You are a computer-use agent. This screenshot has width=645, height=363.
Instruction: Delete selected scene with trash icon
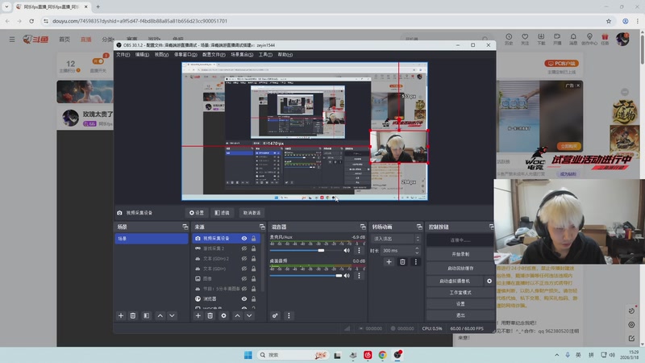coord(133,315)
